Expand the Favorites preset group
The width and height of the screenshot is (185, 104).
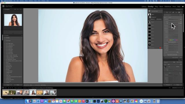click(x=5, y=38)
